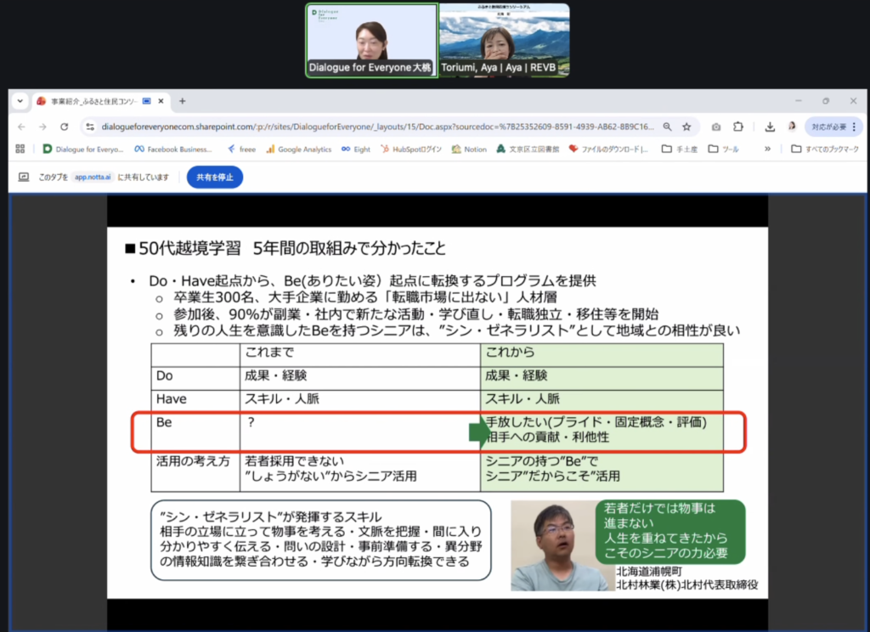Image resolution: width=870 pixels, height=632 pixels.
Task: Click the browser back arrow
Action: click(x=20, y=127)
